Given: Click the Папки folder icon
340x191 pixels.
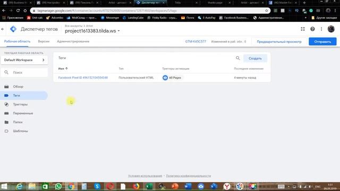Looking at the screenshot, I should [x=6, y=122].
